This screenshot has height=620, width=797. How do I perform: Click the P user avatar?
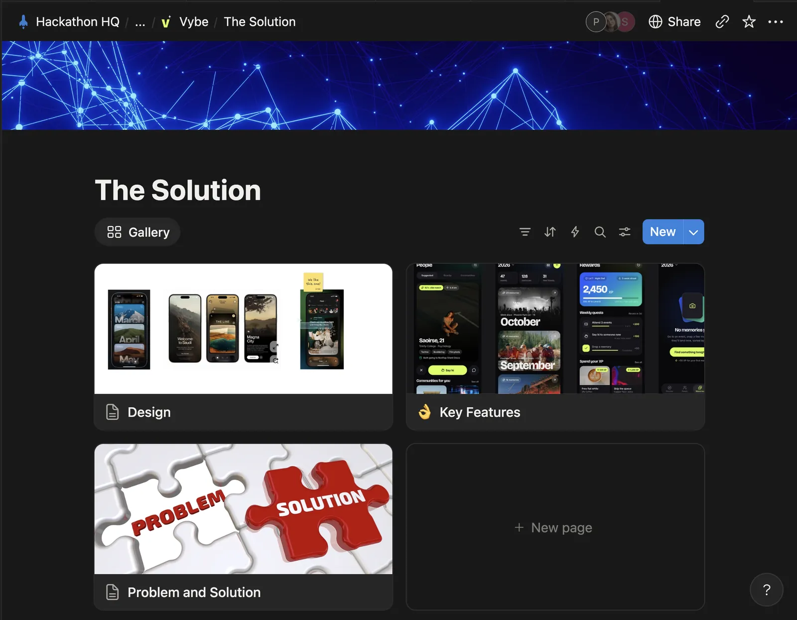point(596,22)
